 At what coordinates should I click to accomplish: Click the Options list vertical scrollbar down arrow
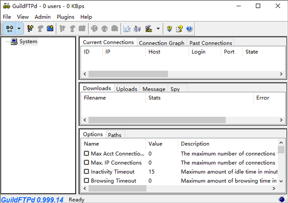tap(281, 180)
